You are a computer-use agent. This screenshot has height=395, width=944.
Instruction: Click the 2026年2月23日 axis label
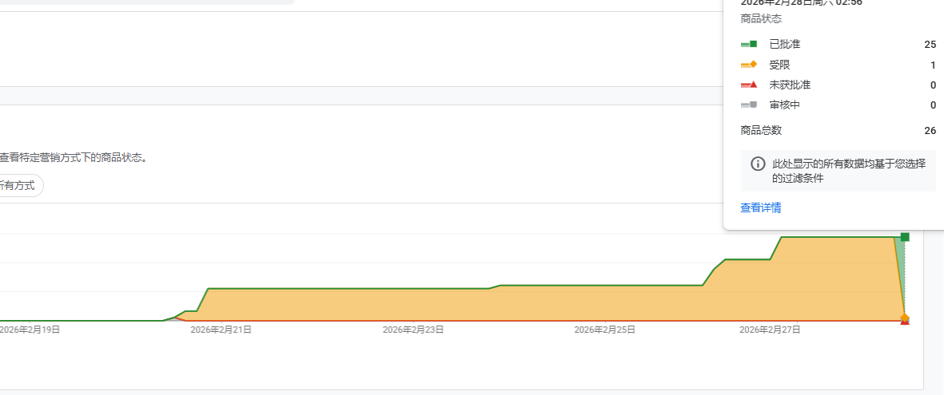click(412, 329)
